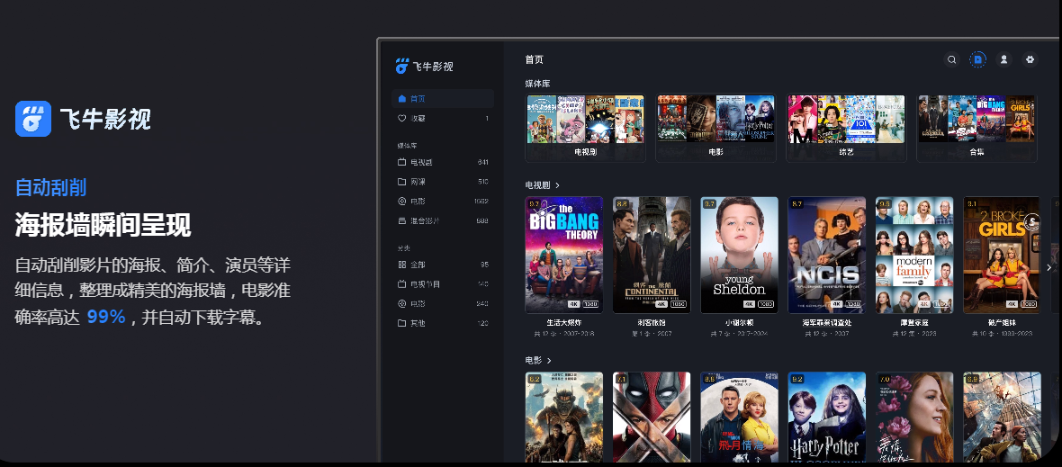The height and width of the screenshot is (467, 1062).
Task: Click the film reel icon beside 电影 1562
Action: (x=401, y=201)
